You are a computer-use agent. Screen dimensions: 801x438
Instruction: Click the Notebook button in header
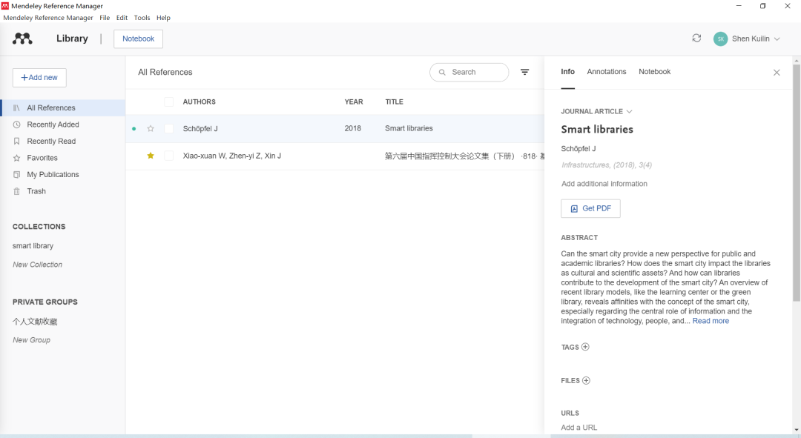click(x=139, y=39)
